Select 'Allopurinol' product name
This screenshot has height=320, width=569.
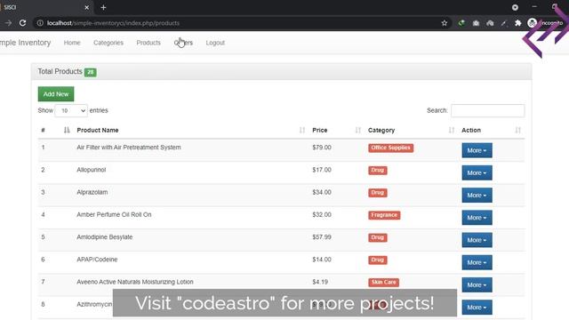[91, 170]
